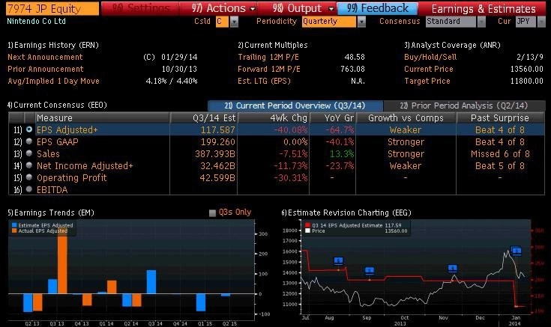
Task: Click the earnings marker icon near September
Action: 370,271
